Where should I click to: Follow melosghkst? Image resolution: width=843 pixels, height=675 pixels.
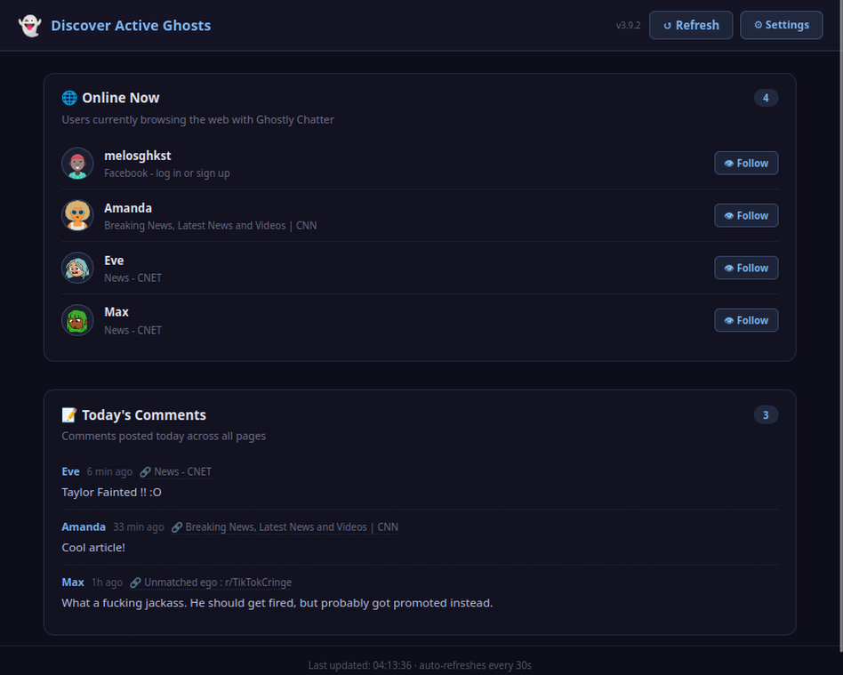click(746, 163)
